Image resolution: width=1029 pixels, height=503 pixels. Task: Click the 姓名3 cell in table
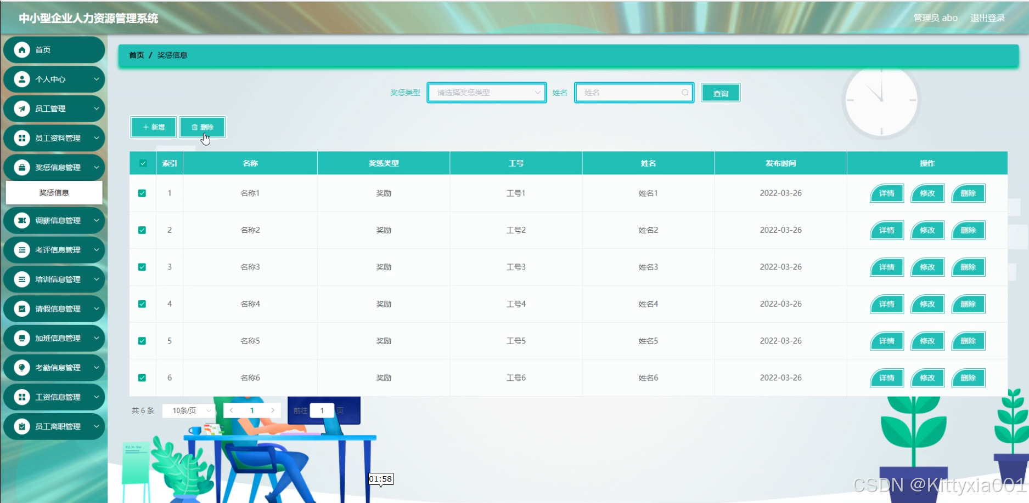pyautogui.click(x=648, y=267)
